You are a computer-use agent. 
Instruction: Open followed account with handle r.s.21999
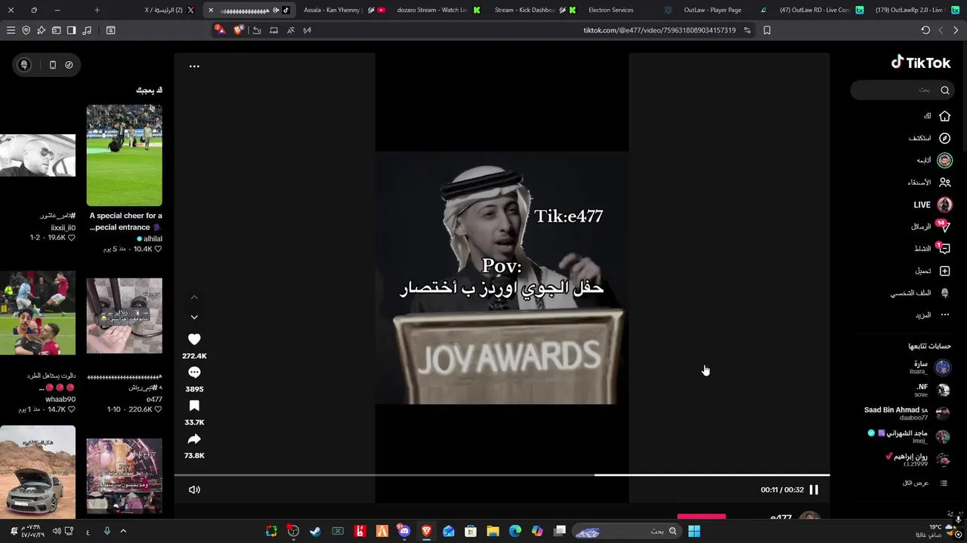coord(918,460)
